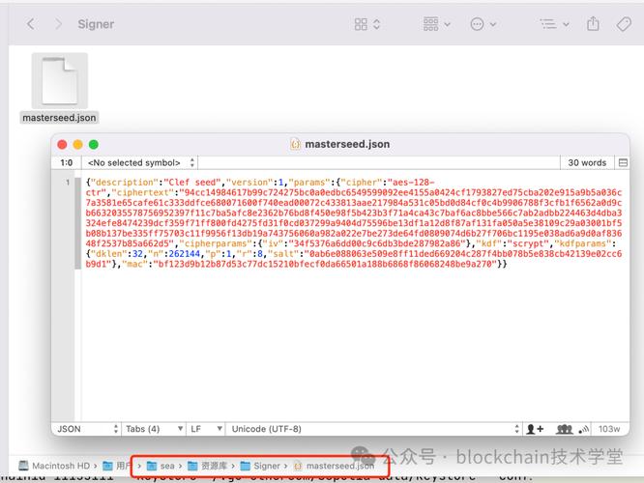This screenshot has width=644, height=483.
Task: Click the Share icon in Finder toolbar
Action: coord(593,24)
